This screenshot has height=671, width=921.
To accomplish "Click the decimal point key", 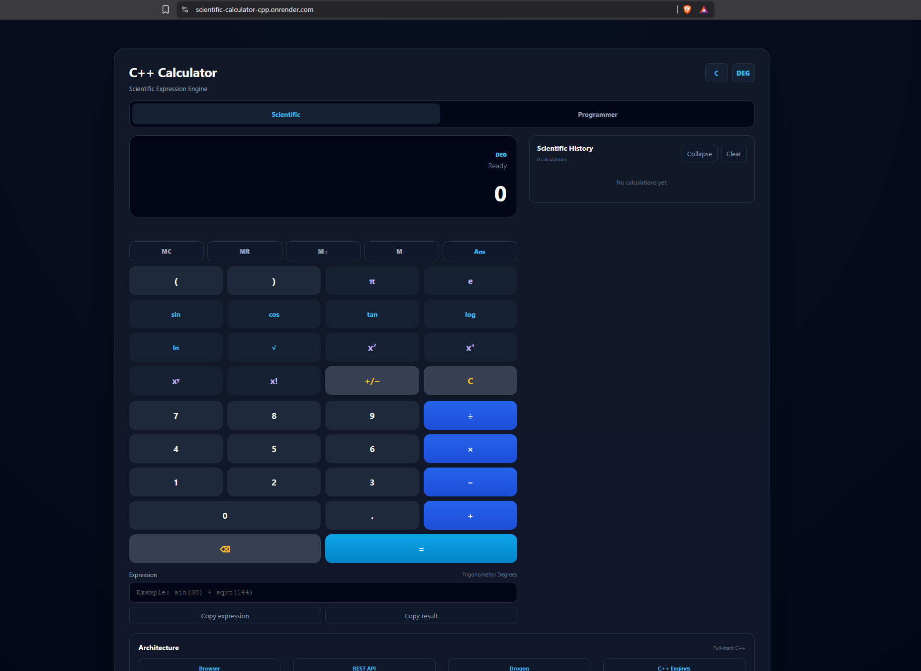I will click(372, 516).
